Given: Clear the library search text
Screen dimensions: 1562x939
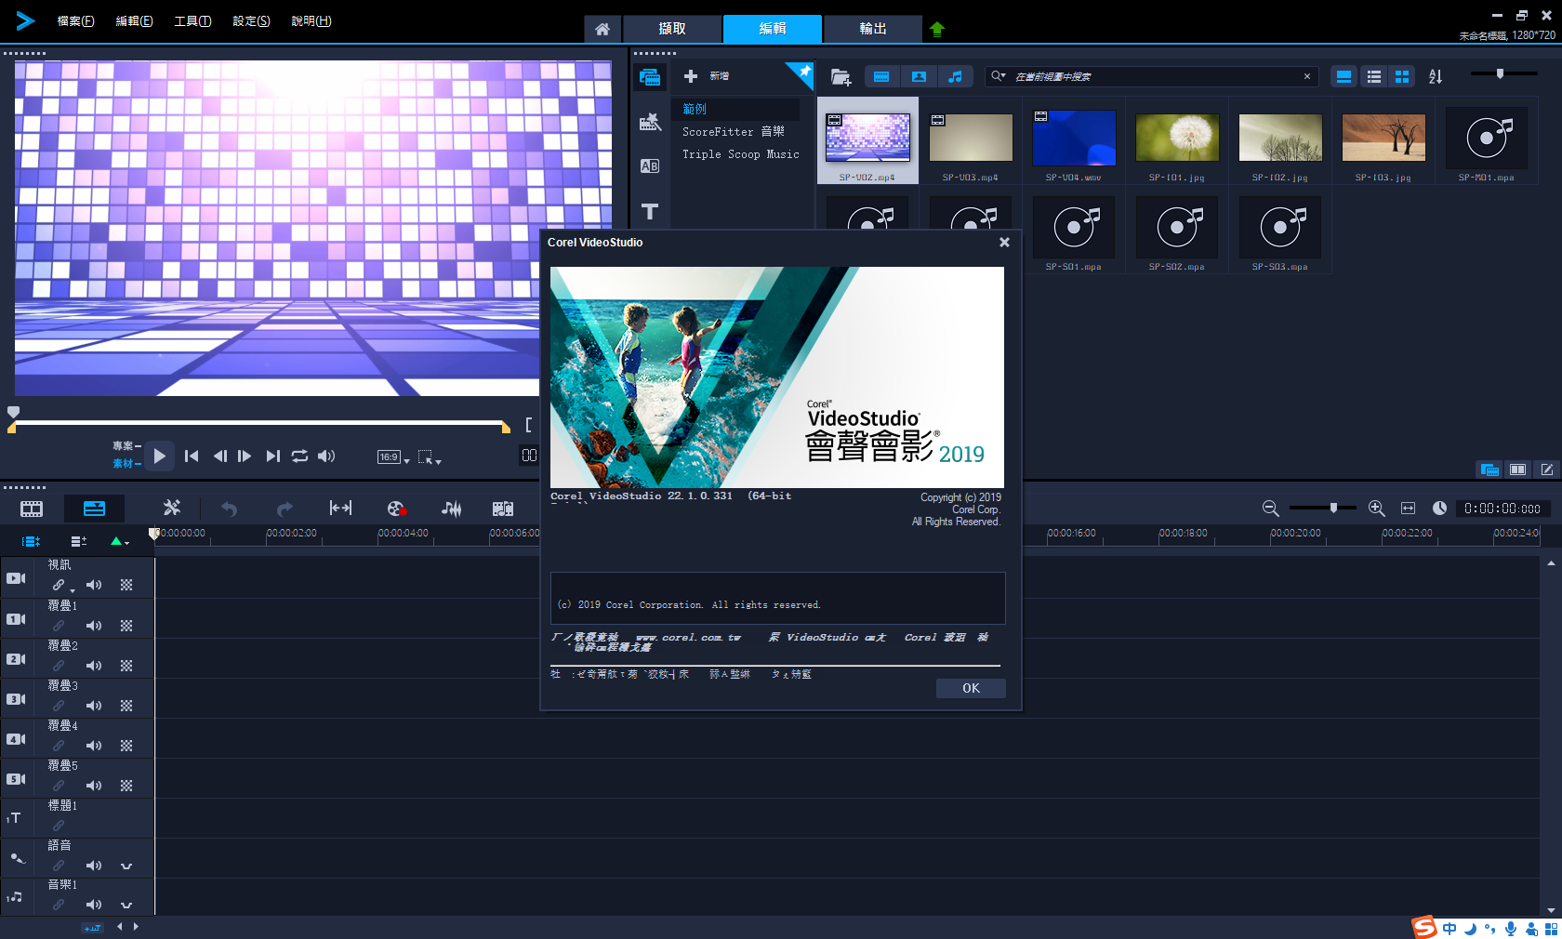Looking at the screenshot, I should (1307, 76).
